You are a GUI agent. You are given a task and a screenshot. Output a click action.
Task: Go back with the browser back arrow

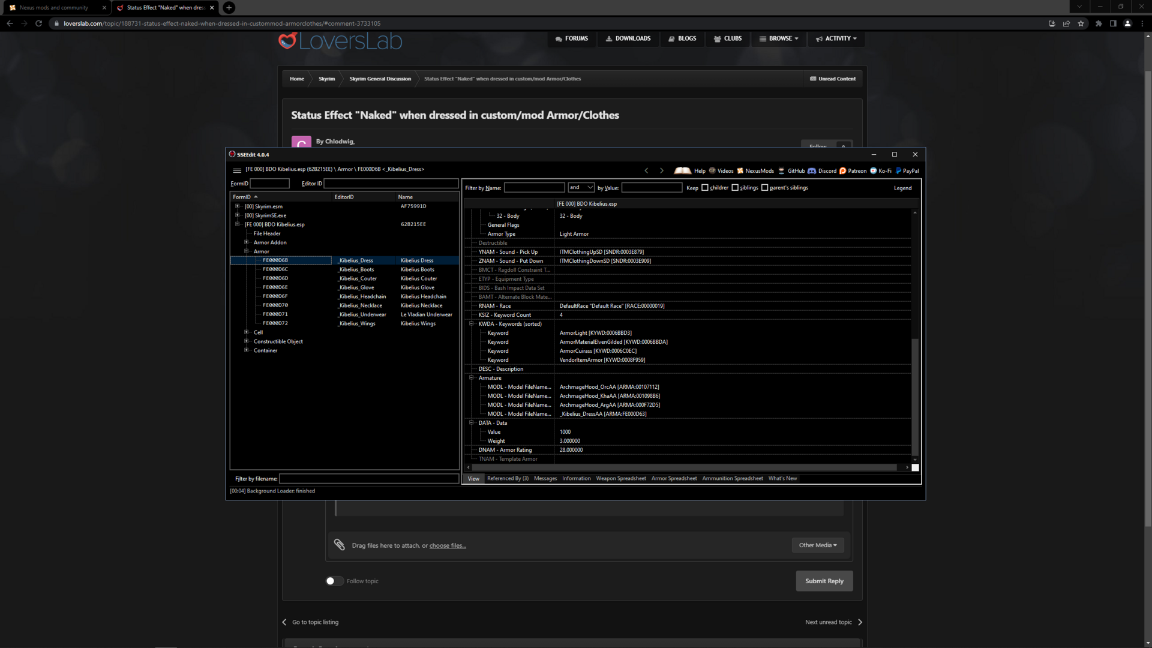click(10, 23)
